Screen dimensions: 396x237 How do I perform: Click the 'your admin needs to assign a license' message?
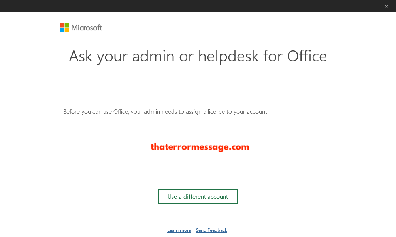[x=165, y=112]
